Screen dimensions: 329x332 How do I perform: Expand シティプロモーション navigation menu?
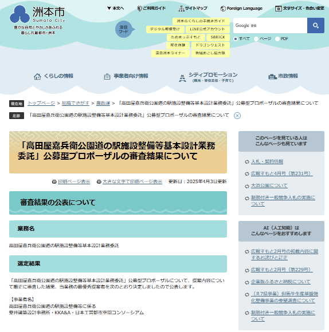[x=208, y=77]
